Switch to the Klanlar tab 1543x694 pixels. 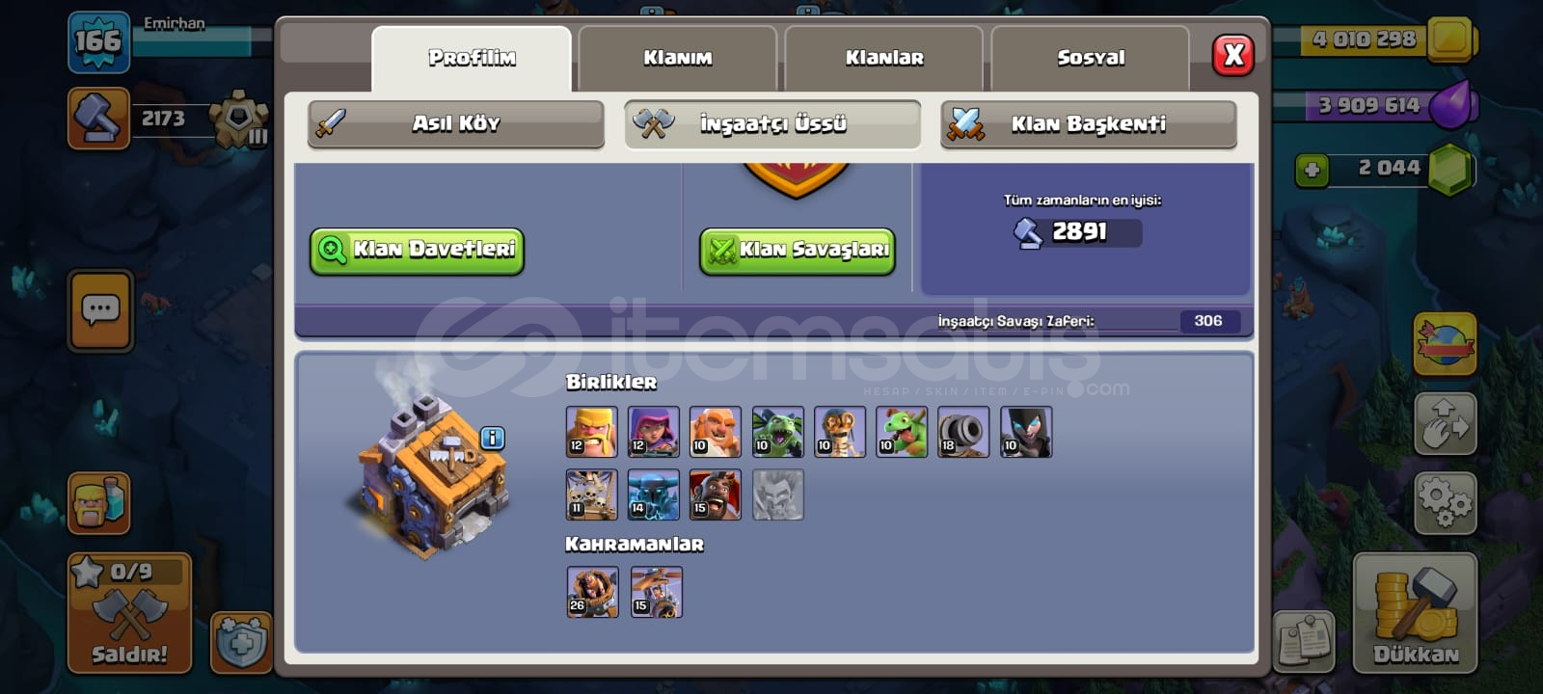[x=884, y=58]
